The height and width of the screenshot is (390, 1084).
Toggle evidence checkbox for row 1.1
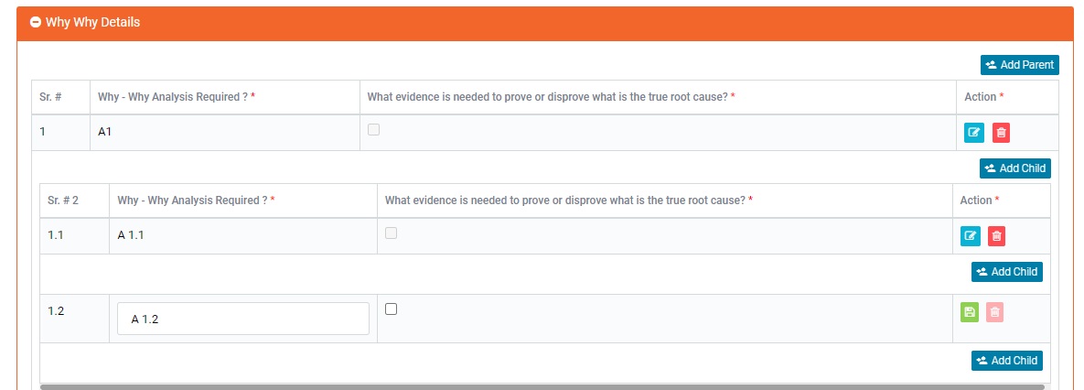(x=392, y=233)
